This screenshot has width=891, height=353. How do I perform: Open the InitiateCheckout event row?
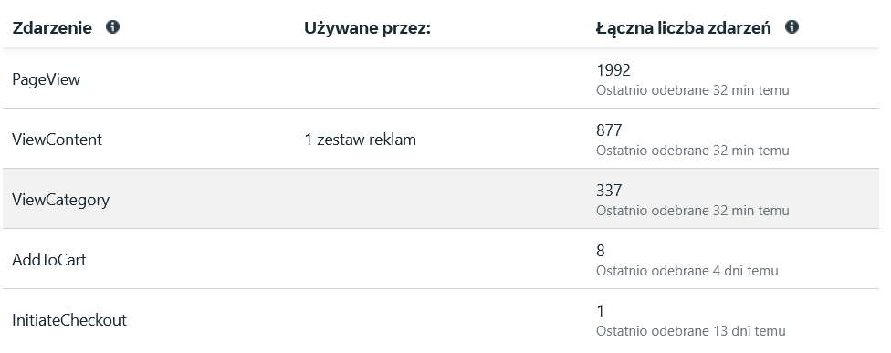[441, 319]
